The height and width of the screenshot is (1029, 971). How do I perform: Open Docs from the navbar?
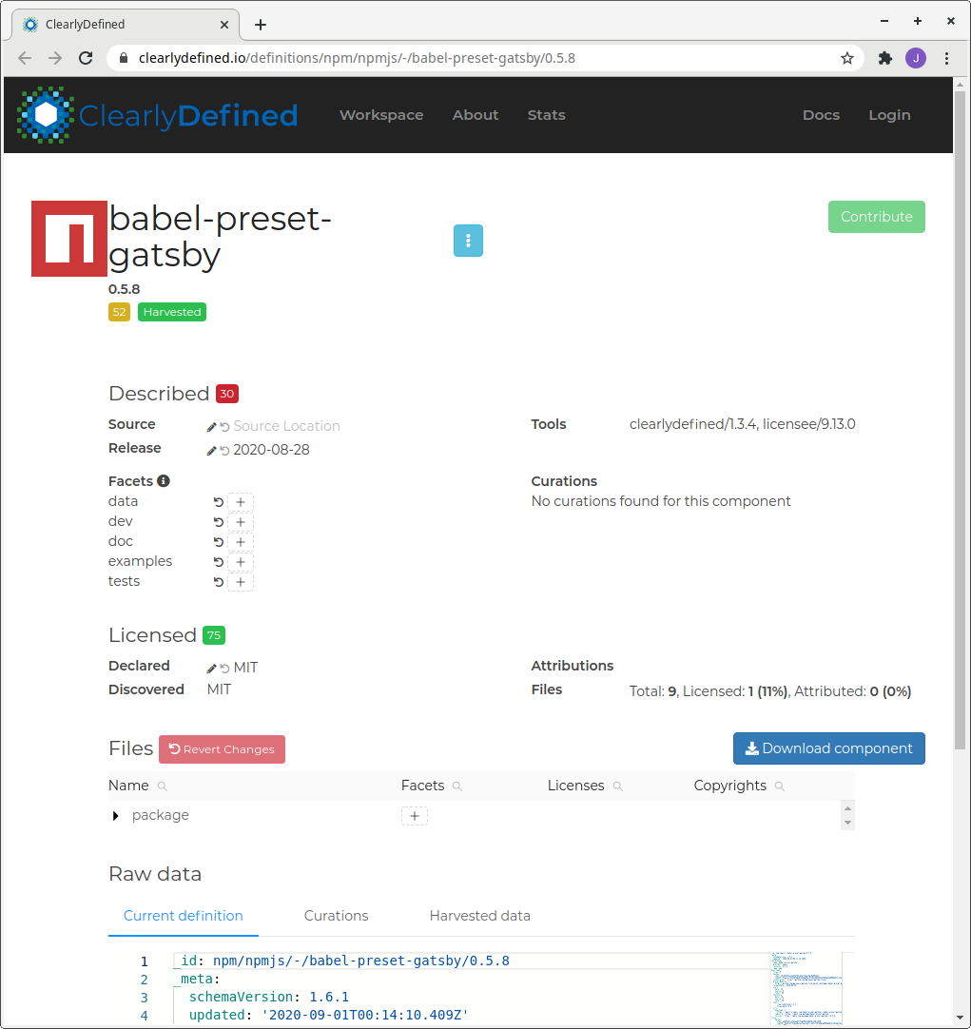click(x=821, y=115)
